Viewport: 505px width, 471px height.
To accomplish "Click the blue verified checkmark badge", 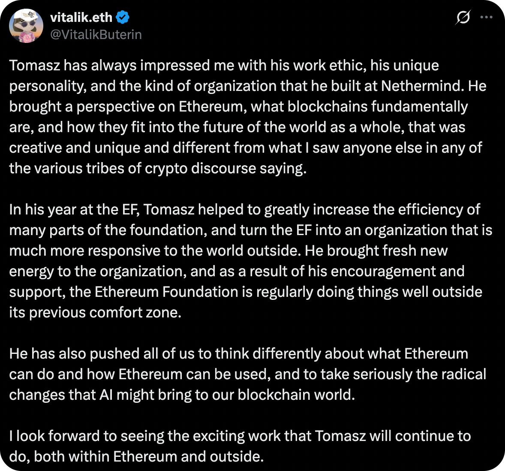I will pos(123,17).
